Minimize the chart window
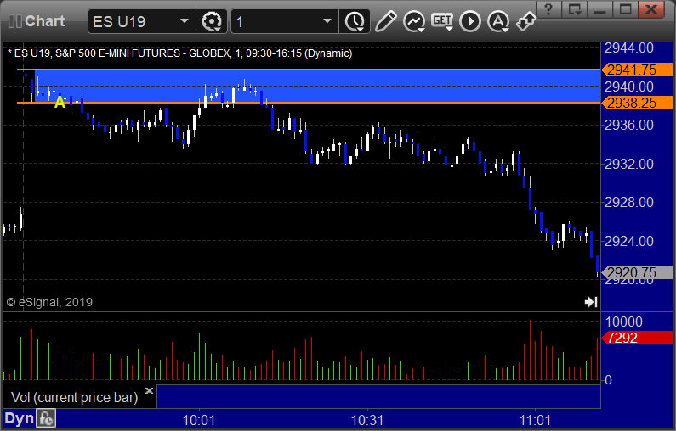 tap(599, 9)
